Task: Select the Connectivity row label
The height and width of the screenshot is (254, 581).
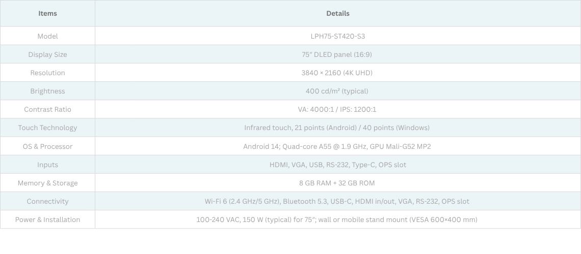Action: point(47,201)
